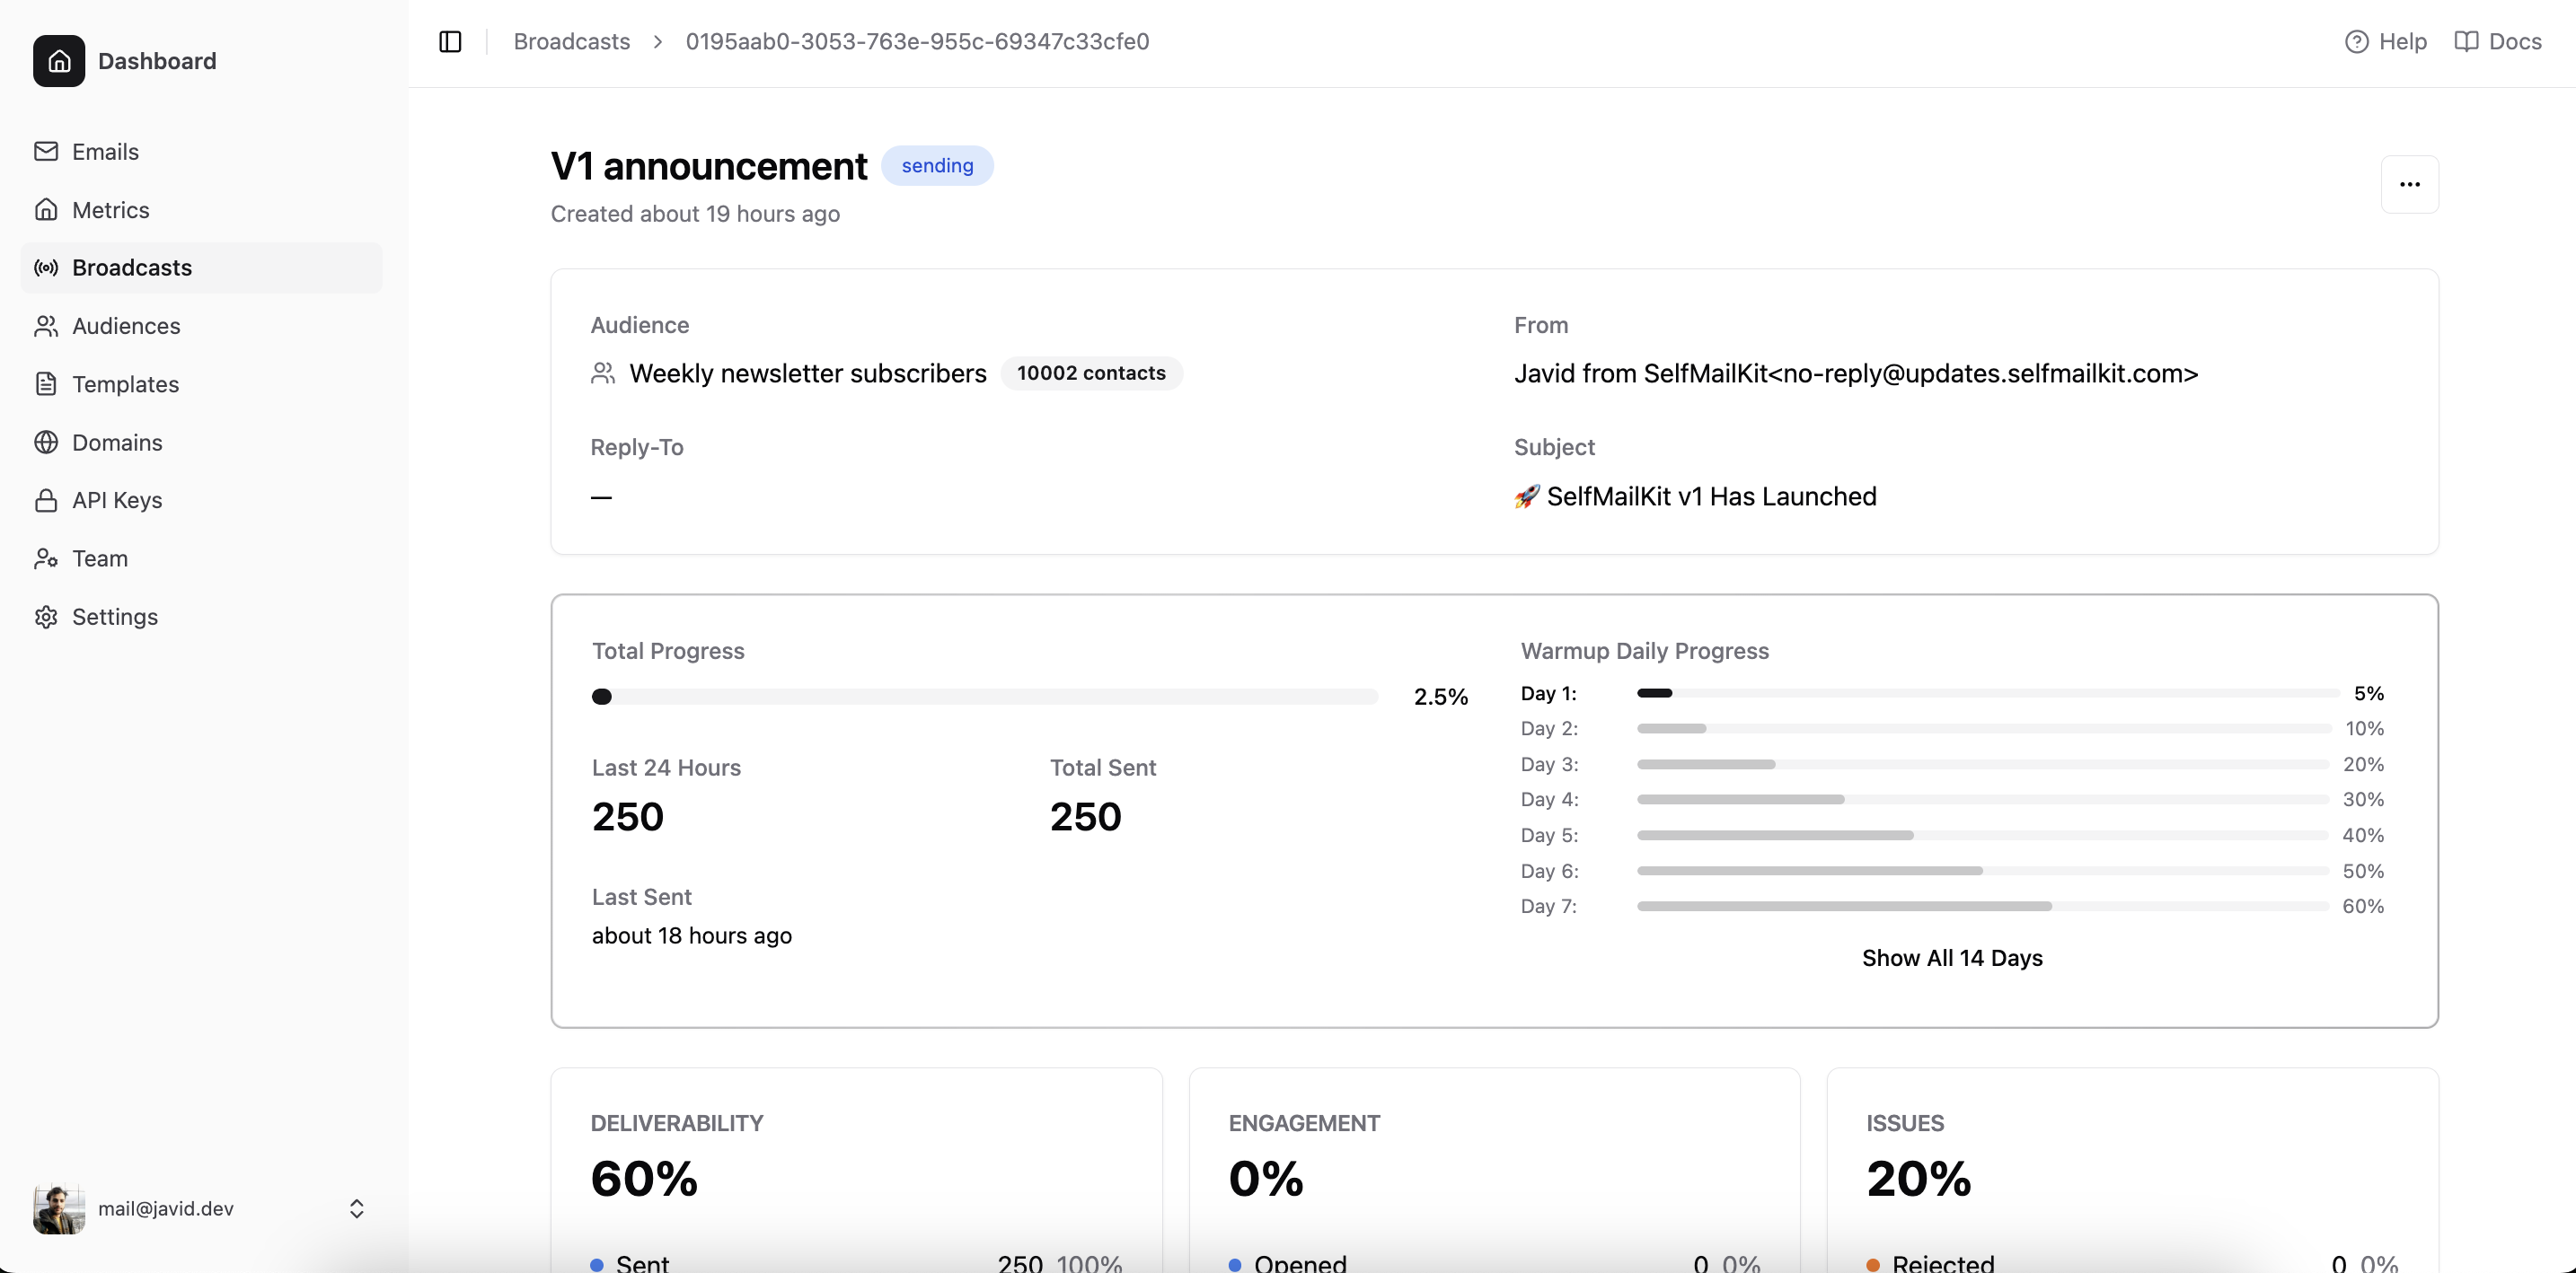The height and width of the screenshot is (1273, 2576).
Task: Open the Docs link
Action: (2498, 41)
